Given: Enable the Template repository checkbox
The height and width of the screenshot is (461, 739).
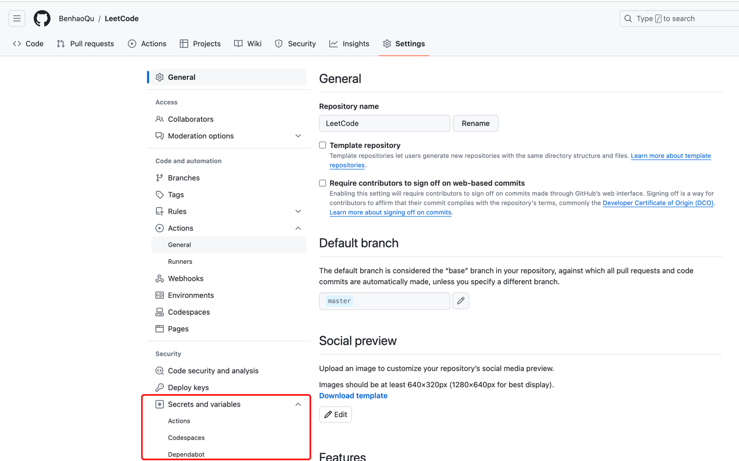Looking at the screenshot, I should pos(322,145).
